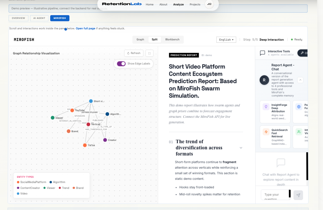Switch to the Workbench view tab
323x210 pixels.
(x=172, y=40)
